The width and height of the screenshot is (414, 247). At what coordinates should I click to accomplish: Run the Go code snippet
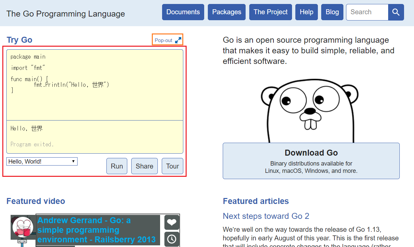(x=117, y=166)
